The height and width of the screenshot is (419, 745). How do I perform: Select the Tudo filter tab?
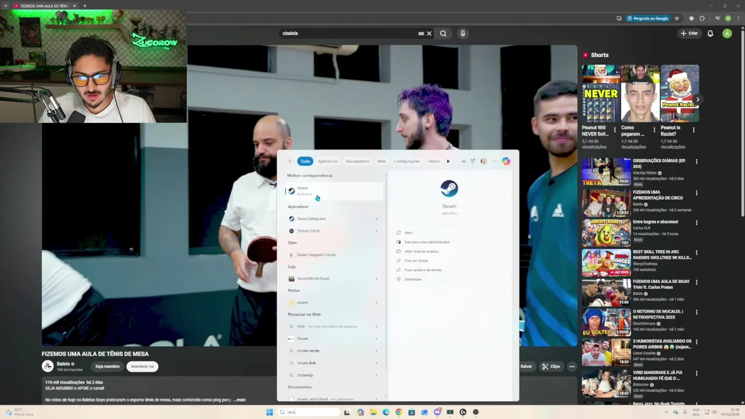coord(305,161)
